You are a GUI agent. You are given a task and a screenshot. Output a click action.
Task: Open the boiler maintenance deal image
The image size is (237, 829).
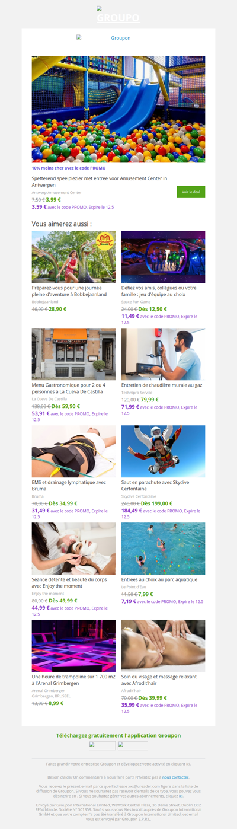tap(164, 354)
